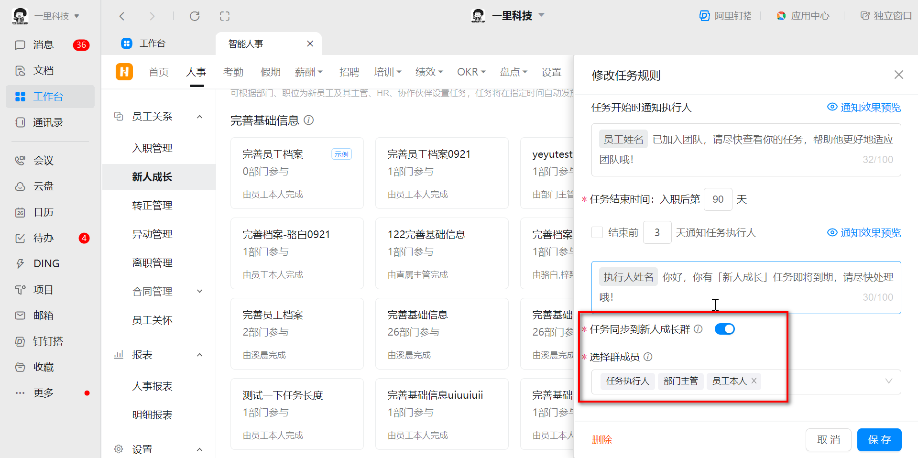Expand the 合同管理 submenu
This screenshot has width=918, height=458.
click(200, 291)
